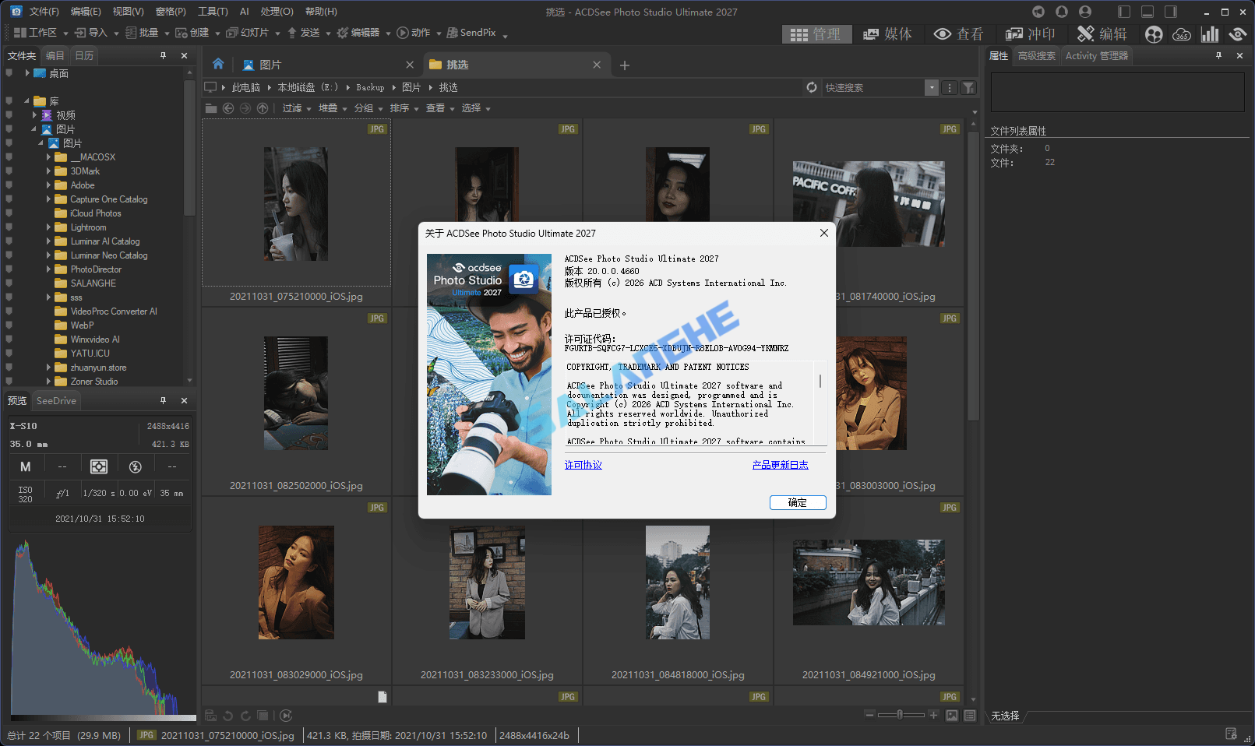Screen dimensions: 1255x746
Task: Click the rotate right icon in bottom toolbar
Action: point(245,716)
